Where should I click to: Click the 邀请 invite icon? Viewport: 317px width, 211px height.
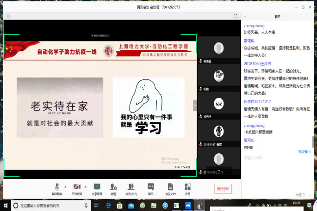(113, 188)
